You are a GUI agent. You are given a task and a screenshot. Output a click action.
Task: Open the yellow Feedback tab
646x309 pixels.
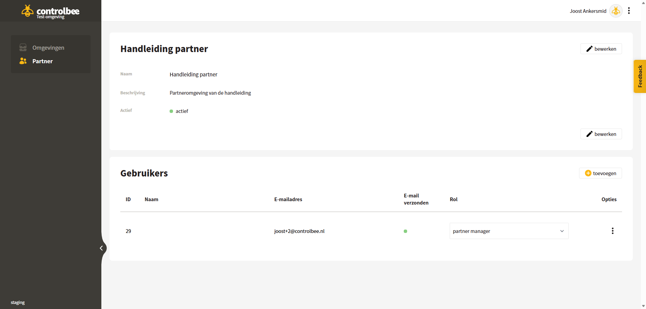tap(640, 76)
